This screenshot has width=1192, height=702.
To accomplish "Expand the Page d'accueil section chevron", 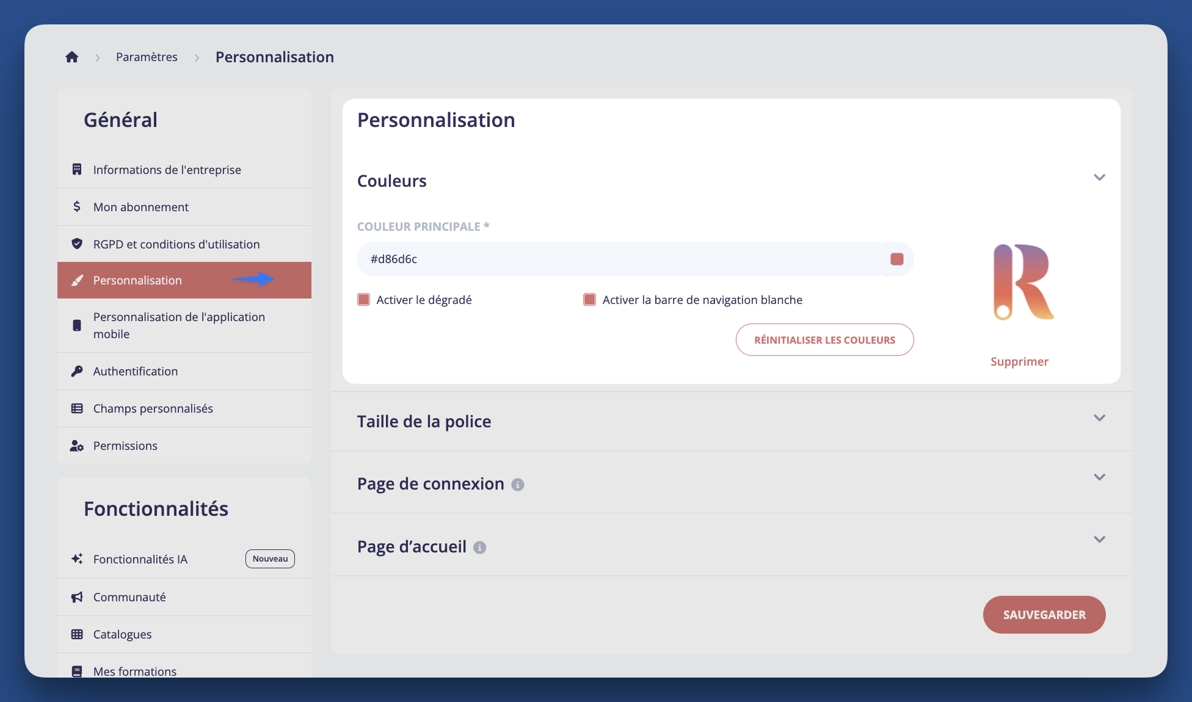I will [x=1099, y=540].
